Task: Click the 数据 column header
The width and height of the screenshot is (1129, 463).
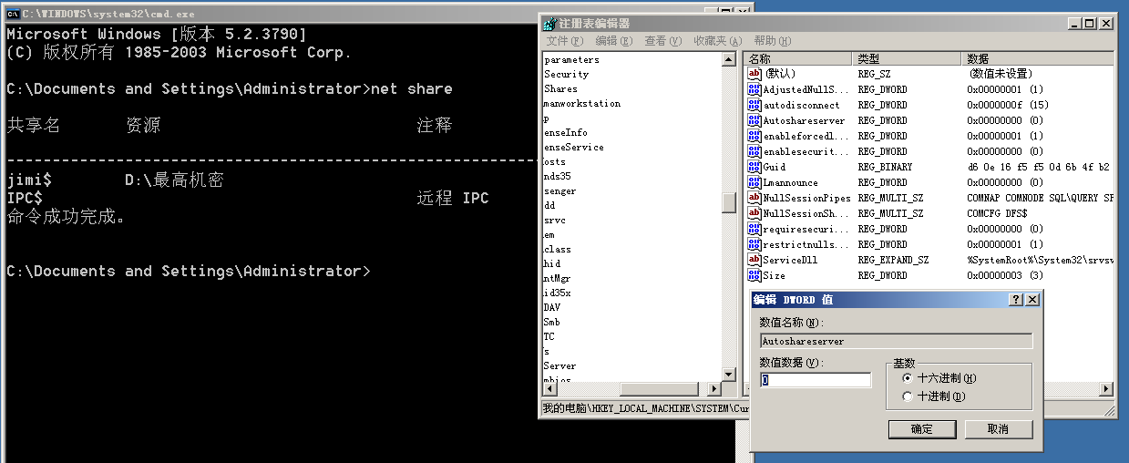Action: 1038,58
